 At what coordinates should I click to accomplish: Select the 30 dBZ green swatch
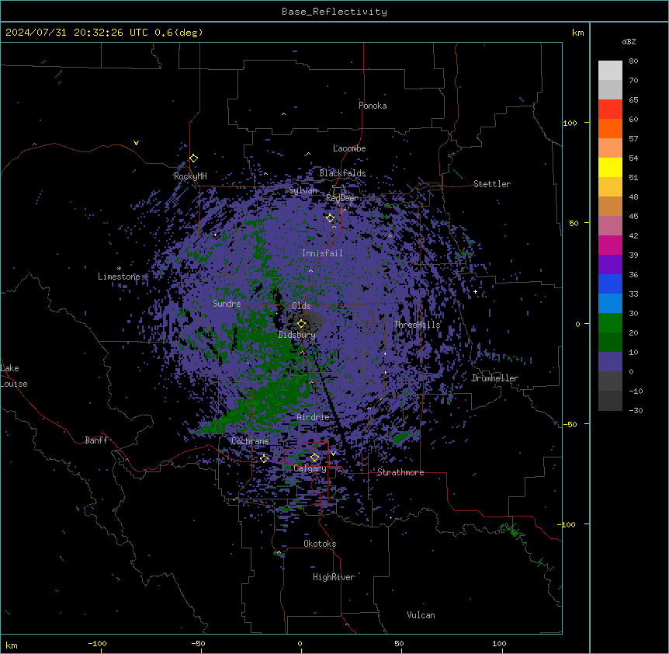tap(610, 323)
